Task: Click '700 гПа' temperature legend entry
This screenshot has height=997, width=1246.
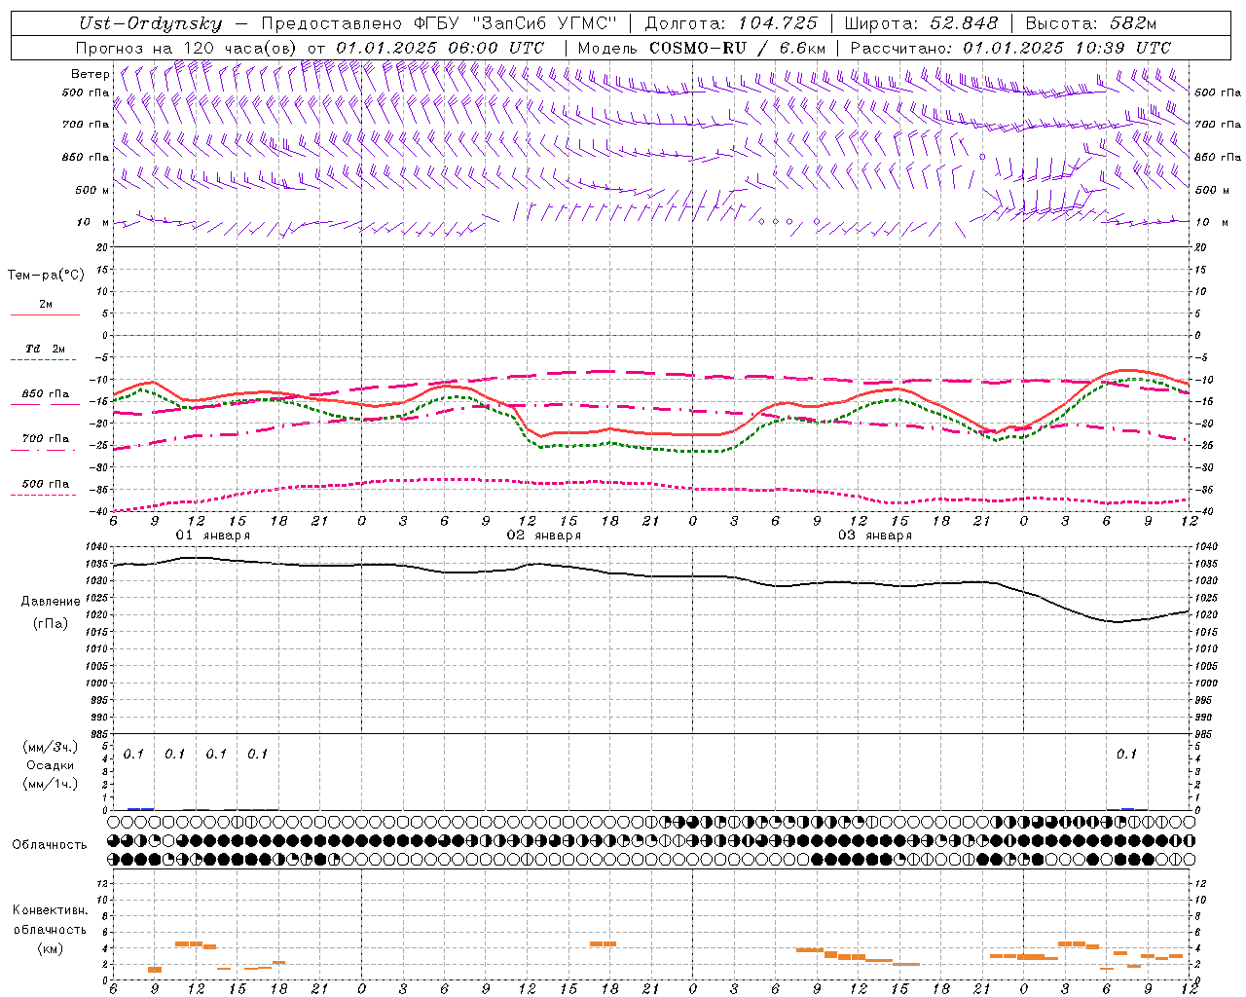Action: point(46,439)
